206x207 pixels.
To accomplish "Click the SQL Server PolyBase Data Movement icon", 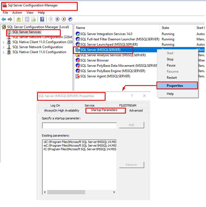I will (x=78, y=65).
